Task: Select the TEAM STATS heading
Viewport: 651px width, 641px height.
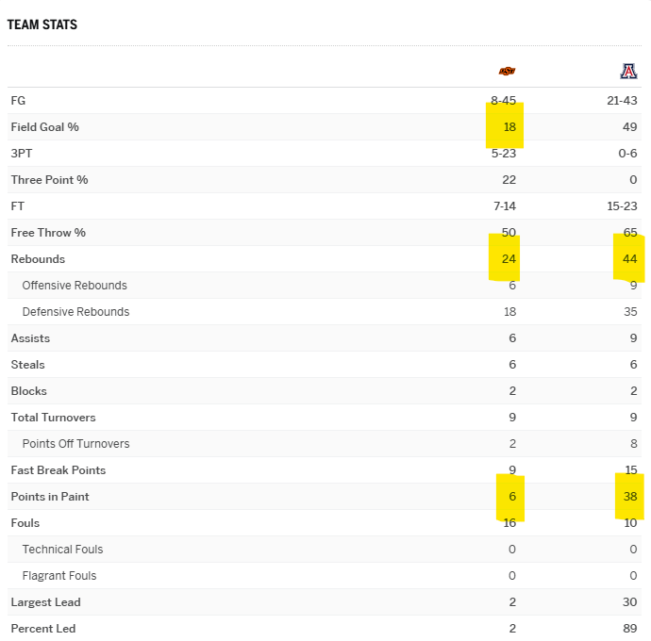Action: click(42, 25)
